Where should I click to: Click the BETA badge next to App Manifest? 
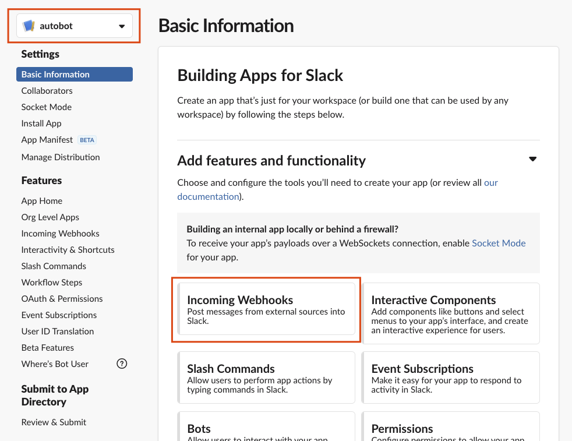click(87, 140)
